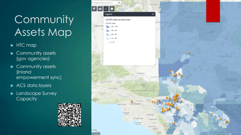Click the orange marker near Los Angeles
This screenshot has width=241, height=135.
click(x=132, y=102)
